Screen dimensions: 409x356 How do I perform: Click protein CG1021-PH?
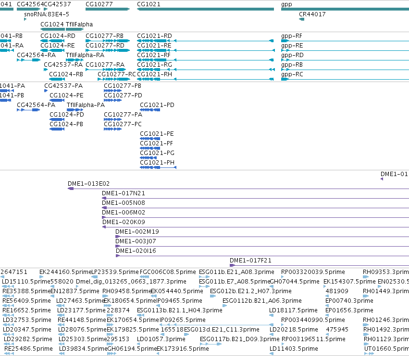pos(157,163)
